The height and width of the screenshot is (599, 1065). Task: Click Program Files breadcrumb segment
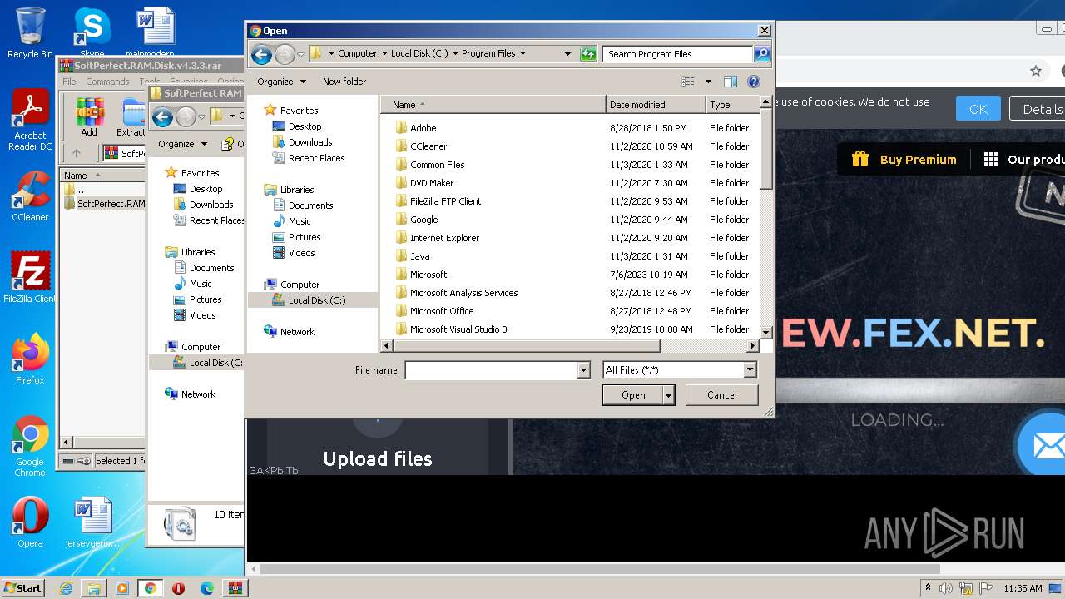[488, 54]
